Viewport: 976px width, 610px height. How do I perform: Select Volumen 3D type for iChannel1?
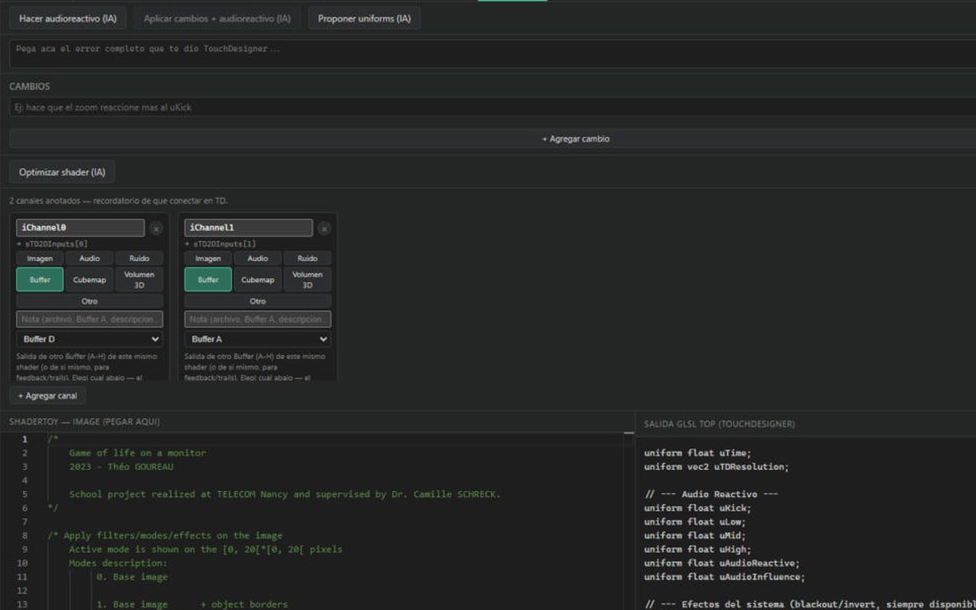(307, 280)
